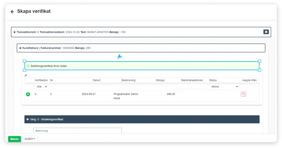Click the Banktransaktioner filter input field

192,87
